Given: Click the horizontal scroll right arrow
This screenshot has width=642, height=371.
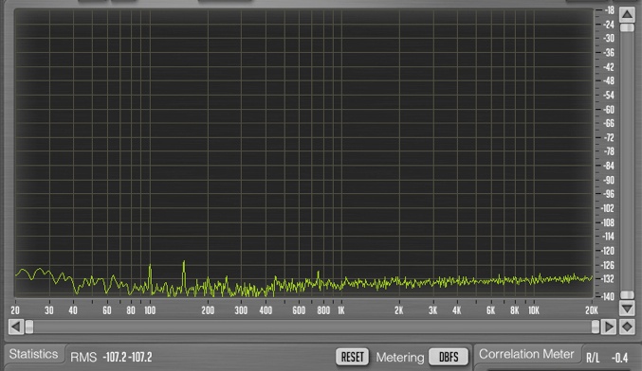Looking at the screenshot, I should (x=609, y=327).
